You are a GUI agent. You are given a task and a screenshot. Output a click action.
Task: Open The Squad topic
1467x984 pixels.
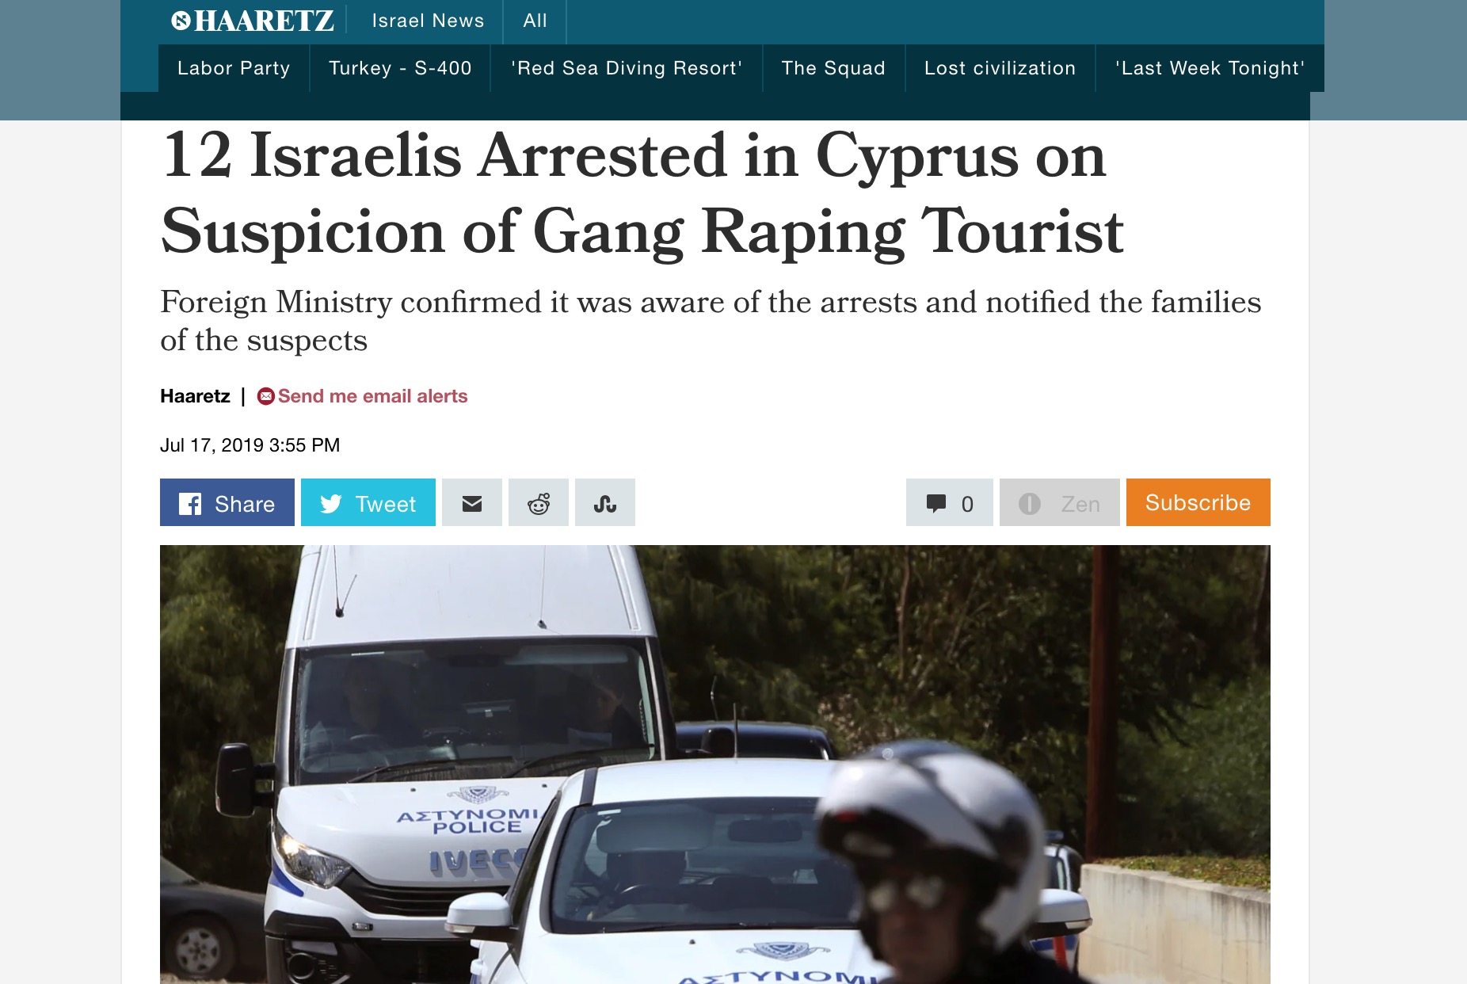(833, 68)
